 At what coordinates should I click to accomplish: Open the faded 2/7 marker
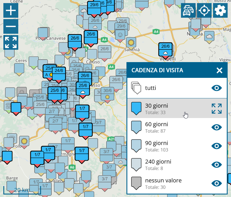pos(55,126)
